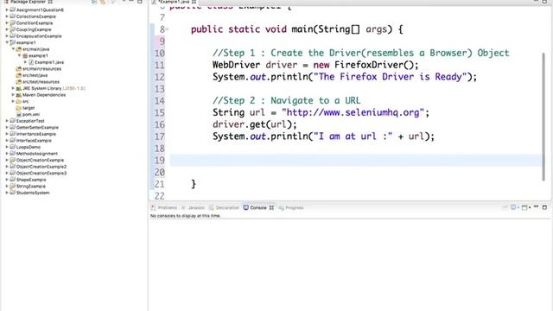This screenshot has height=311, width=553.
Task: Select the StringExample project
Action: tap(31, 187)
